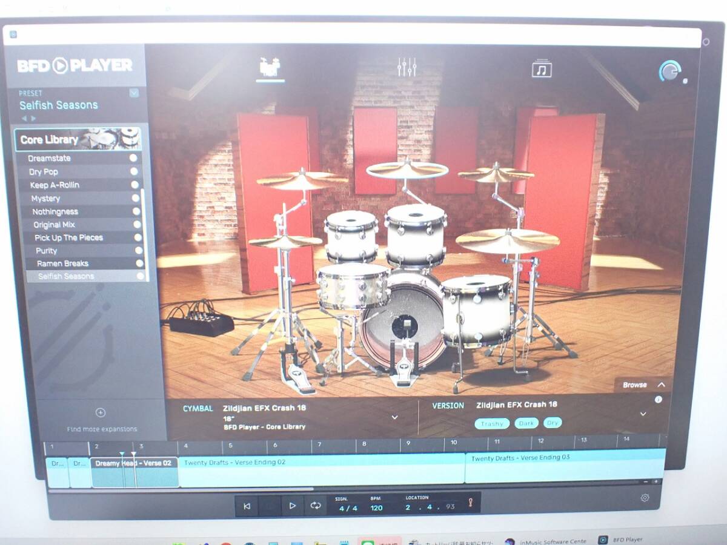Toggle the Dreamstate preset dot
The width and height of the screenshot is (727, 545).
point(132,158)
